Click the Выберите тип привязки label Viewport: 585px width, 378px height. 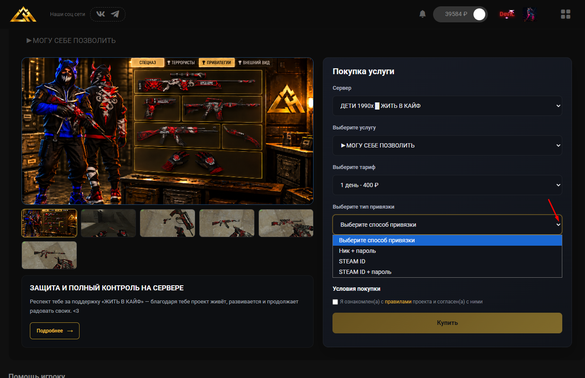click(364, 207)
